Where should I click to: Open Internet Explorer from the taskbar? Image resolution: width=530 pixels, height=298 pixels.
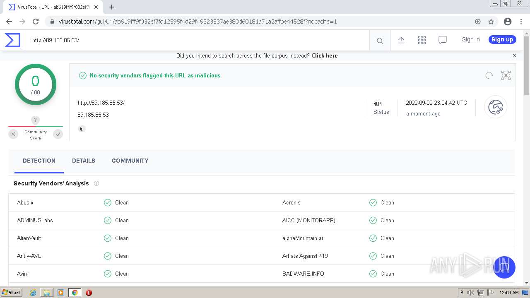click(x=33, y=293)
